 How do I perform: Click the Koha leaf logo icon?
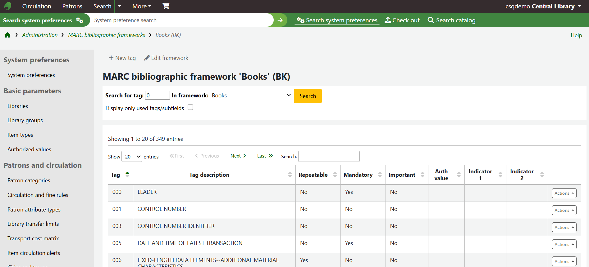tap(8, 6)
